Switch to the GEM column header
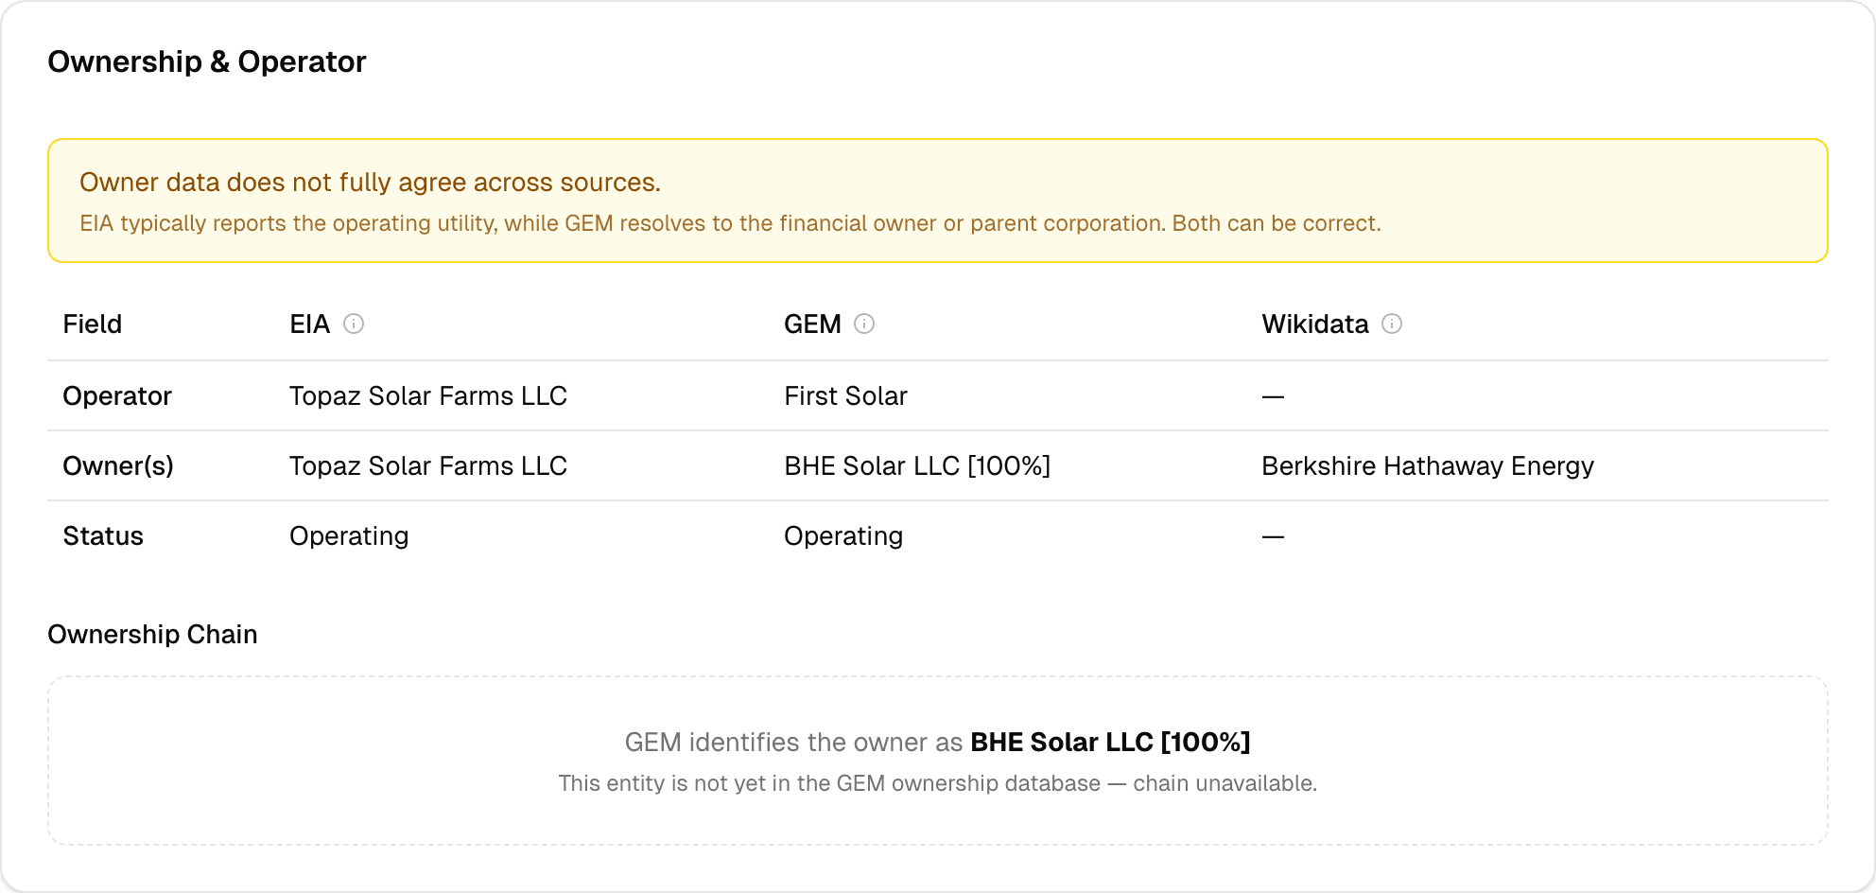The height and width of the screenshot is (893, 1876). click(x=813, y=324)
